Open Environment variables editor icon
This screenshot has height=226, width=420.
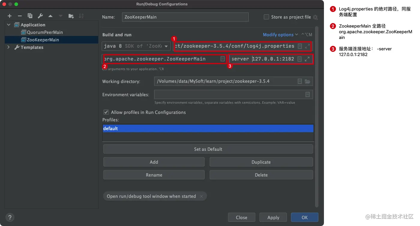tap(307, 94)
